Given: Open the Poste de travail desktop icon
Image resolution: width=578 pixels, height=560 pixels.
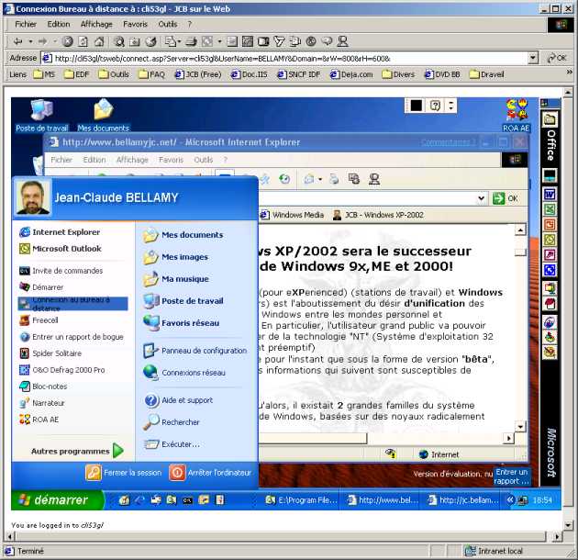Looking at the screenshot, I should (41, 116).
